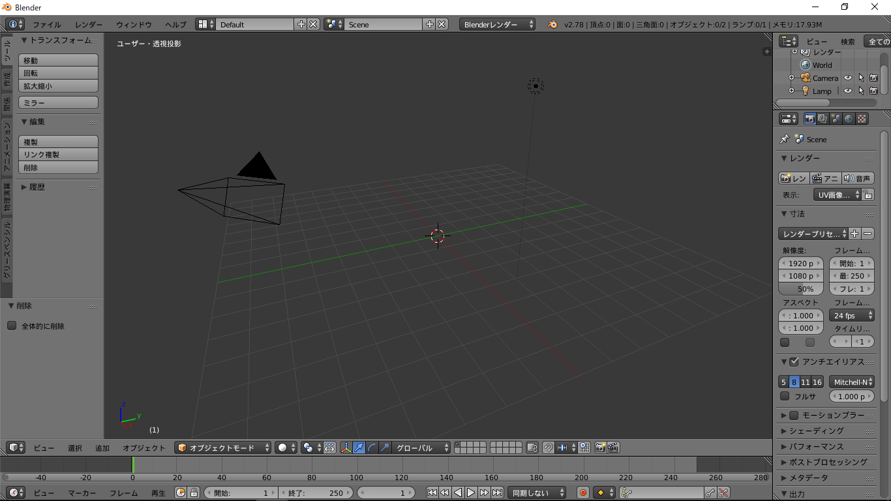This screenshot has width=891, height=501.
Task: Click the Texture properties tab icon
Action: pos(862,119)
